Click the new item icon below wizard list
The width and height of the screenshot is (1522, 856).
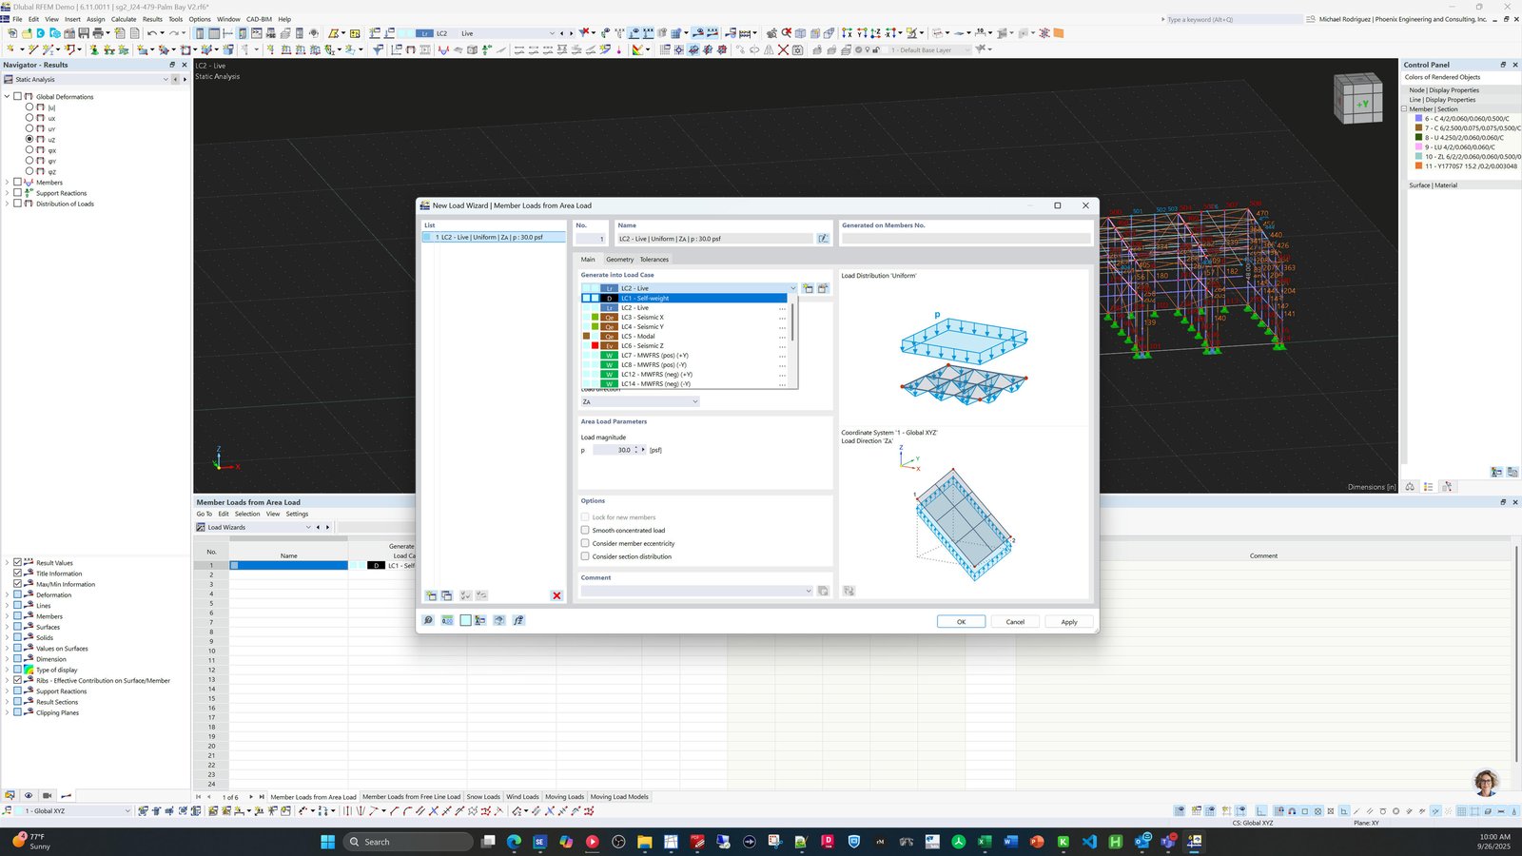click(x=431, y=595)
